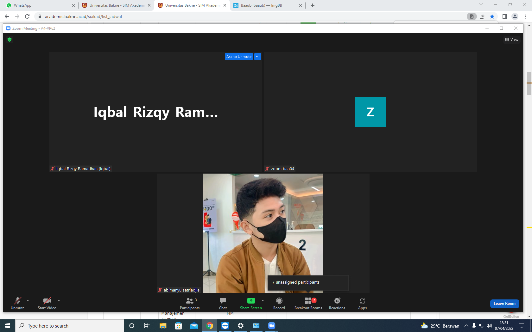This screenshot has width=532, height=332.
Task: Expand video options arrow next to Start Video
Action: click(x=59, y=301)
